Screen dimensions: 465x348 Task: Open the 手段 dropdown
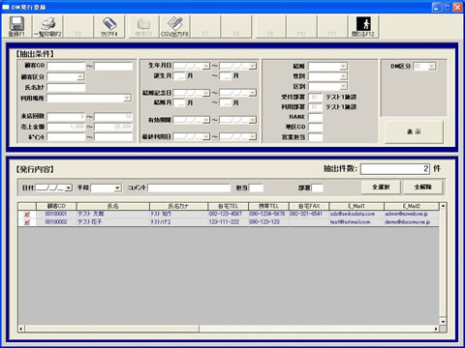pos(118,188)
